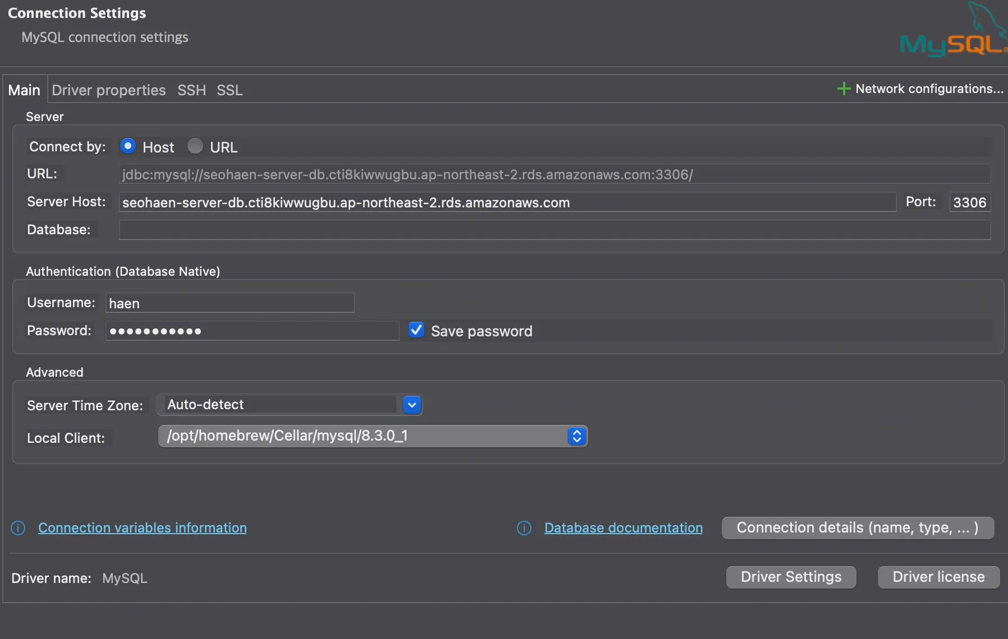Click the Connect by: label

pos(67,147)
